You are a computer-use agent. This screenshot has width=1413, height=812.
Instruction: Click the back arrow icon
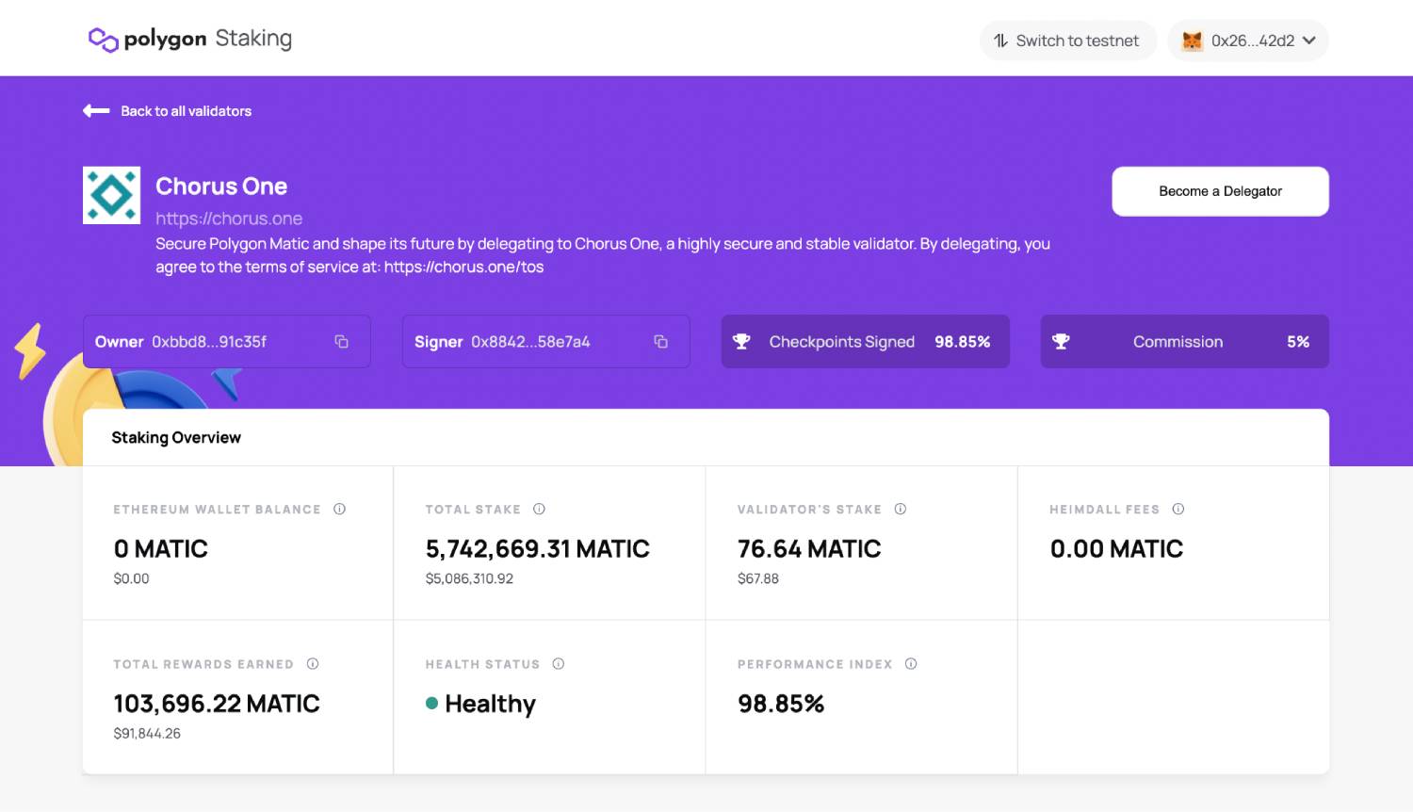click(96, 111)
